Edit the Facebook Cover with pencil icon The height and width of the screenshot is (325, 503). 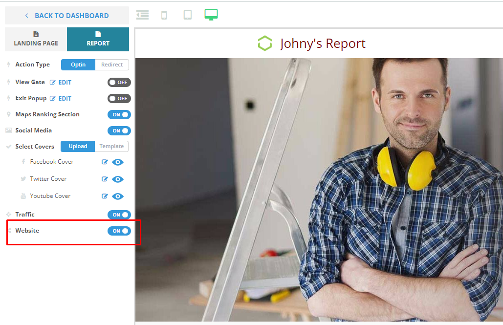(105, 162)
